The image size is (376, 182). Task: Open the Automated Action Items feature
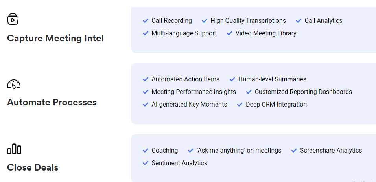tap(186, 79)
